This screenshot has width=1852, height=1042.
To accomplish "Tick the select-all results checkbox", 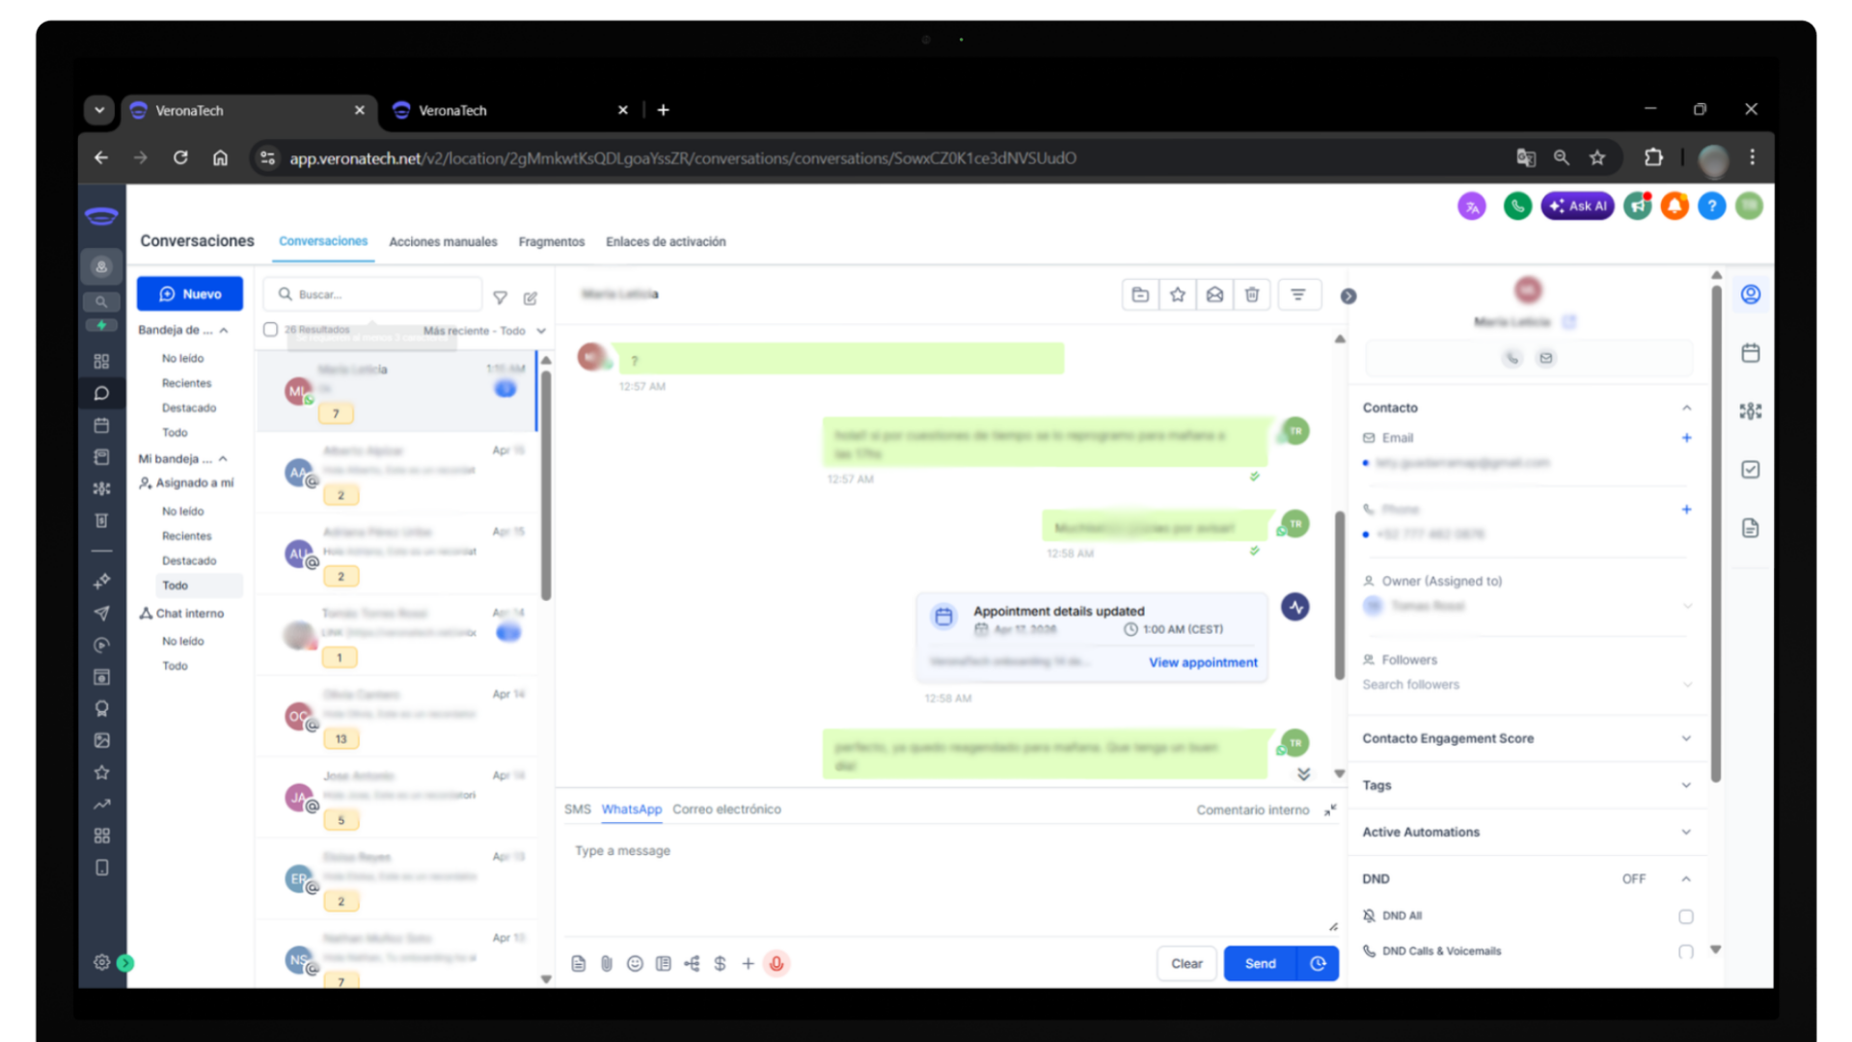I will pos(271,330).
